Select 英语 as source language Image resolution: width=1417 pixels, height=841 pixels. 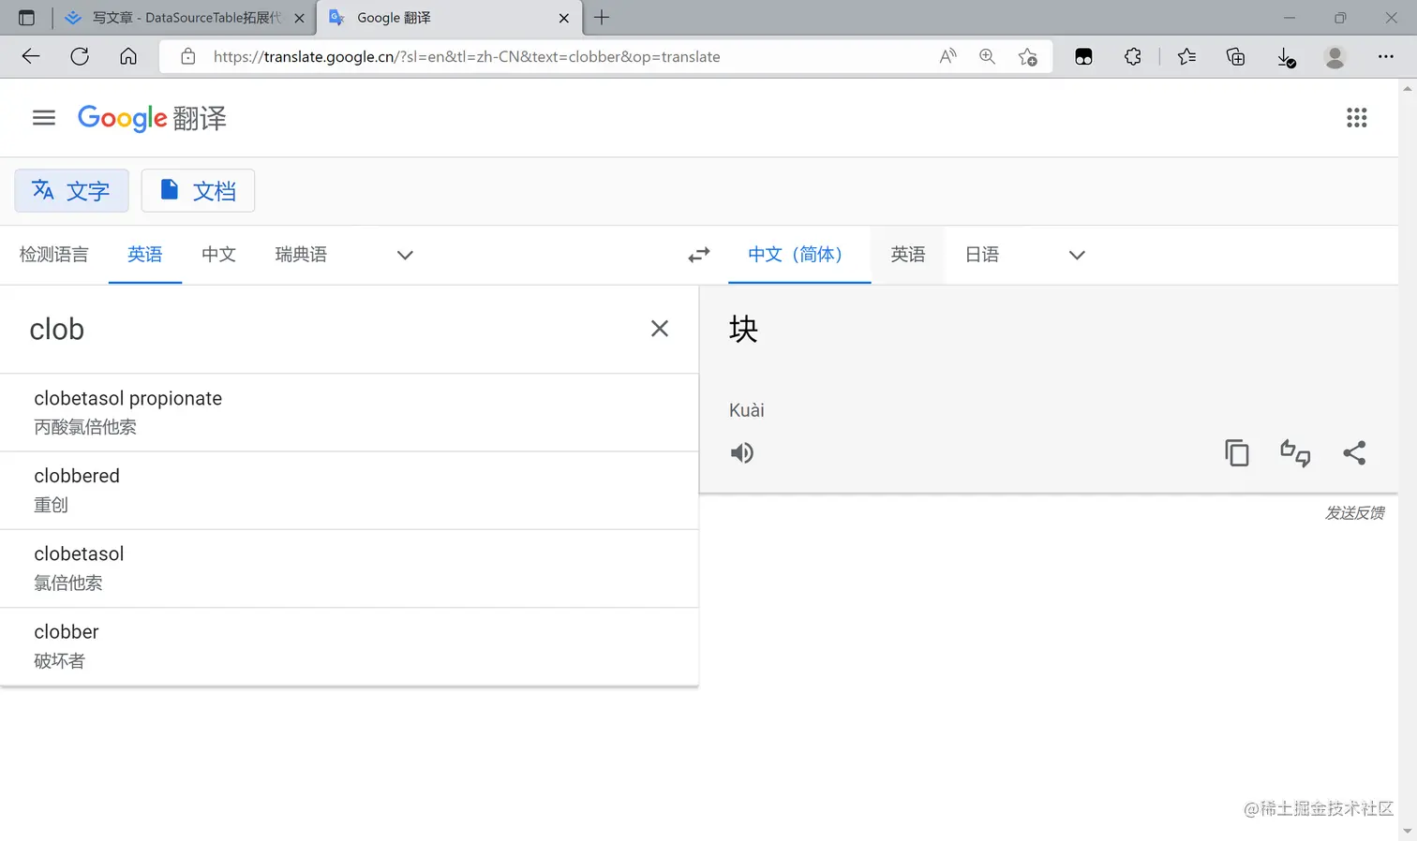point(145,255)
